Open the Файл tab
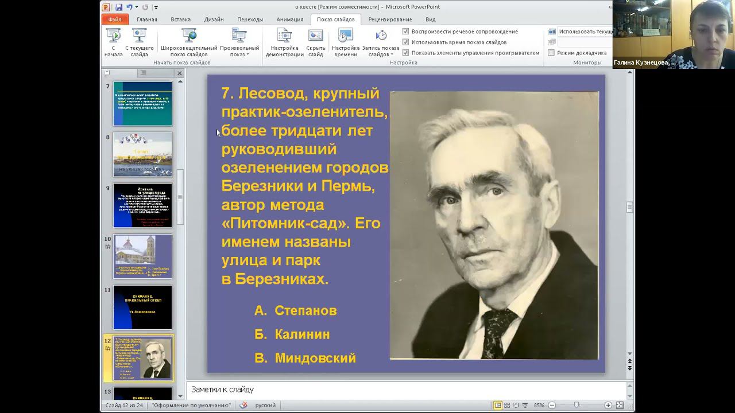Image resolution: width=735 pixels, height=413 pixels. [114, 20]
